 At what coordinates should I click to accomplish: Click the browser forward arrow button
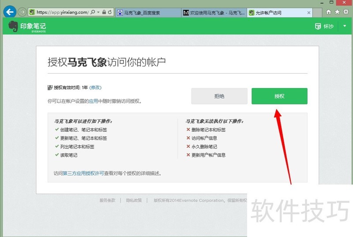[x=22, y=12]
